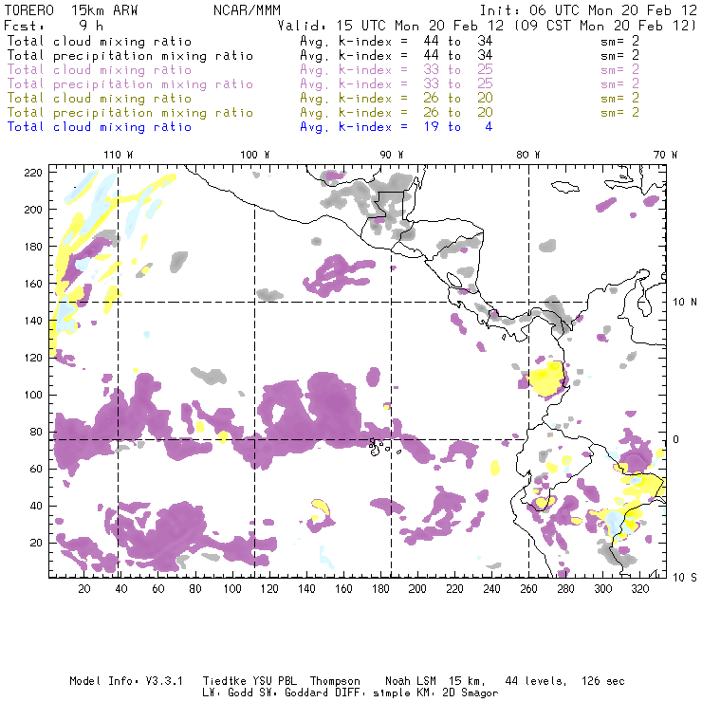Select the "10 N" latitude label
Image resolution: width=702 pixels, height=702 pixels.
tap(685, 303)
